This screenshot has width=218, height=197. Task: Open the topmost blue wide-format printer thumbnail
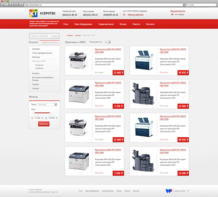tap(144, 60)
